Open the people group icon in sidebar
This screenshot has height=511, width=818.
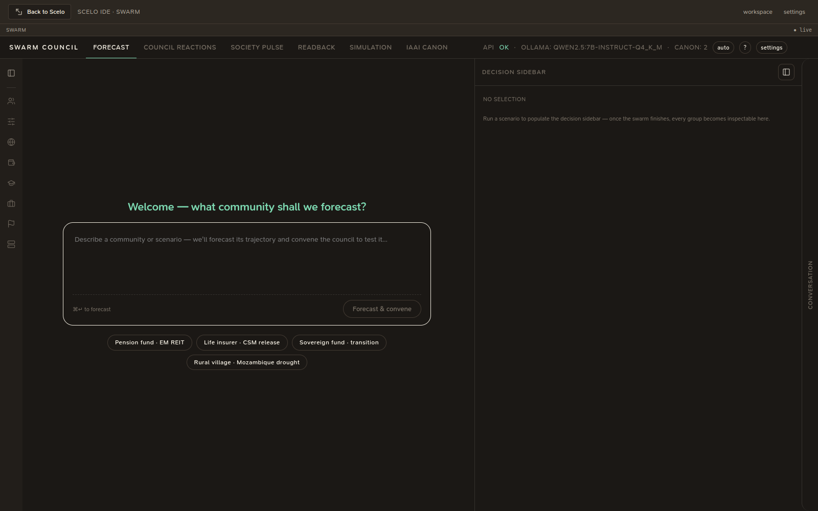click(x=11, y=101)
